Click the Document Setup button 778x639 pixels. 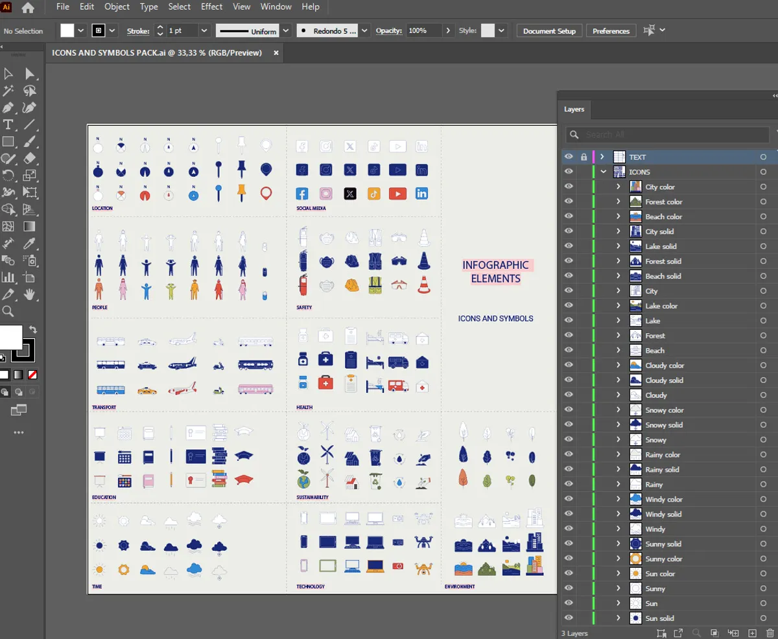click(x=548, y=30)
